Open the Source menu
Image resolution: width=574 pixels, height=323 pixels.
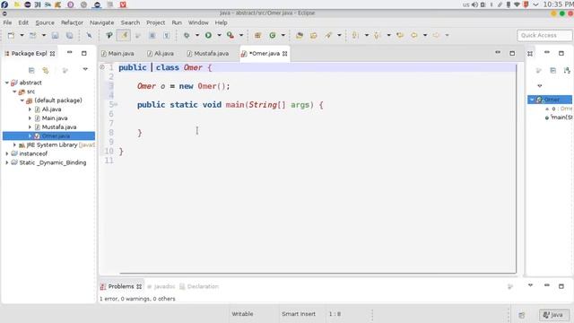45,22
